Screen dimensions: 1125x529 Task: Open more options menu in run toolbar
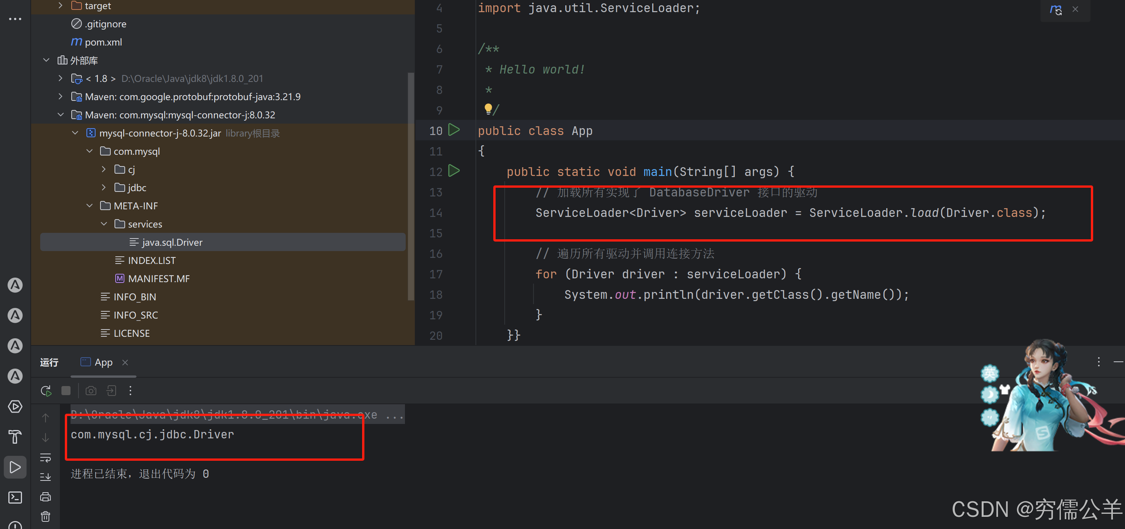(130, 391)
